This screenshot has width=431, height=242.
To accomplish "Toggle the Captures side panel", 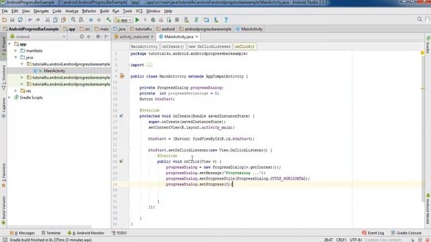I will (x=3, y=108).
